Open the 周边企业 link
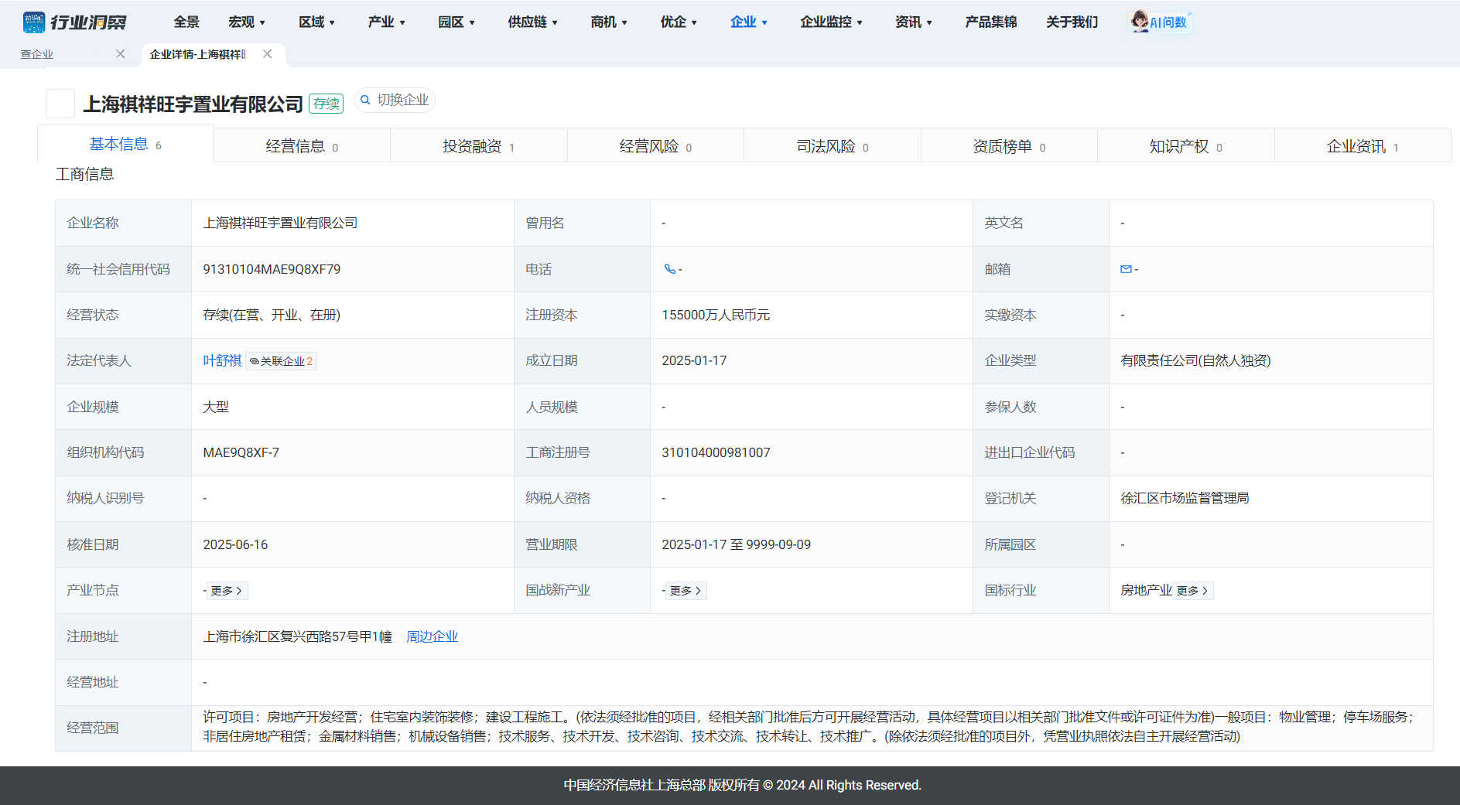This screenshot has width=1460, height=805. [x=432, y=636]
